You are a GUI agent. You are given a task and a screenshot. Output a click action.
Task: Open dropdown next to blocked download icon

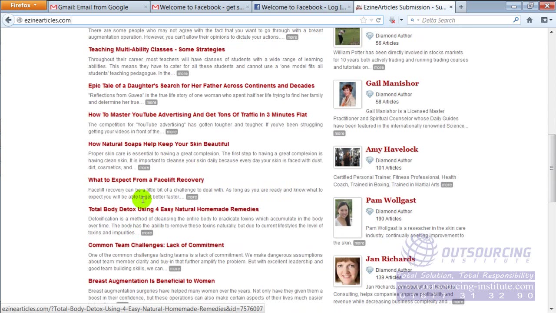click(x=401, y=20)
